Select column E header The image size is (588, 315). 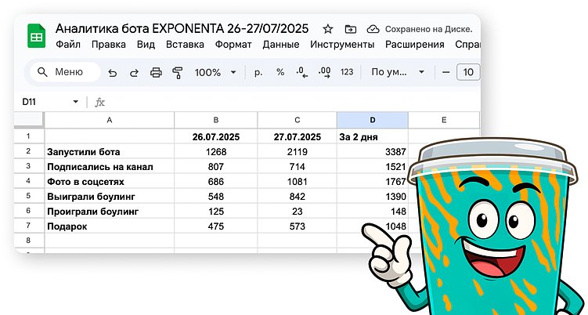coord(444,120)
